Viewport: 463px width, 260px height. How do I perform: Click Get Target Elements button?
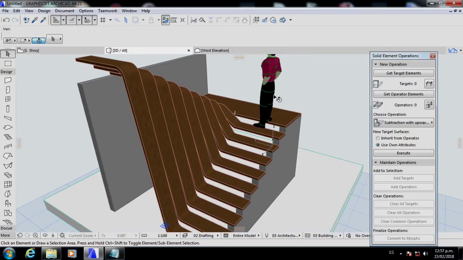(404, 73)
